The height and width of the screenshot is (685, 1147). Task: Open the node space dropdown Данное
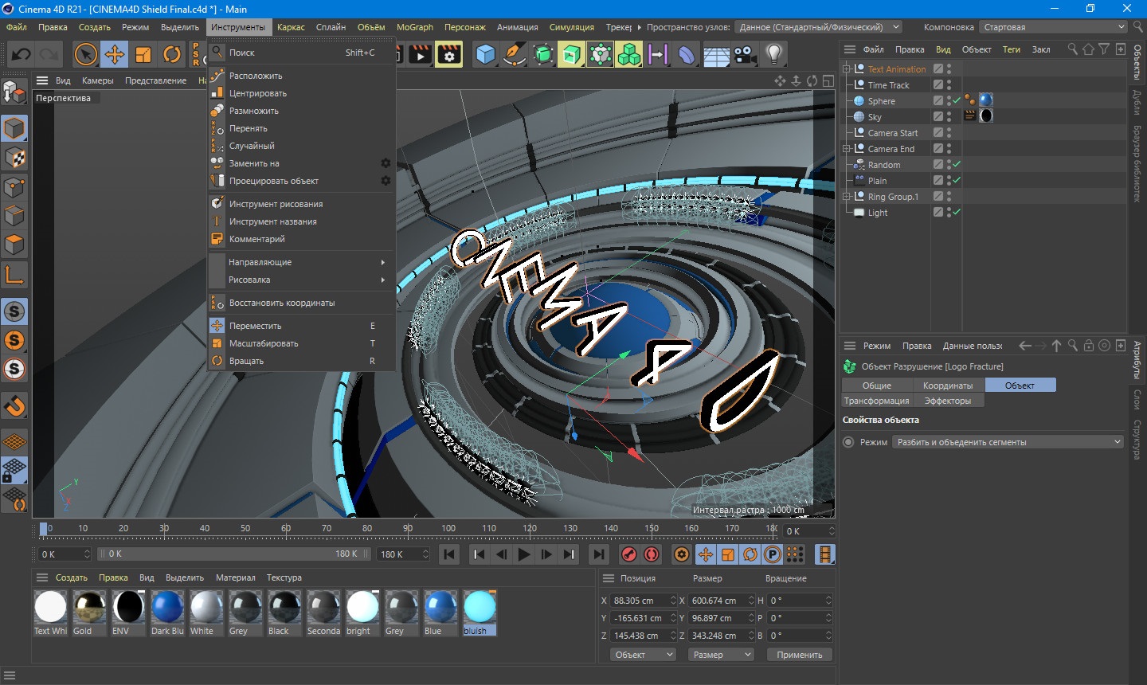coord(818,27)
